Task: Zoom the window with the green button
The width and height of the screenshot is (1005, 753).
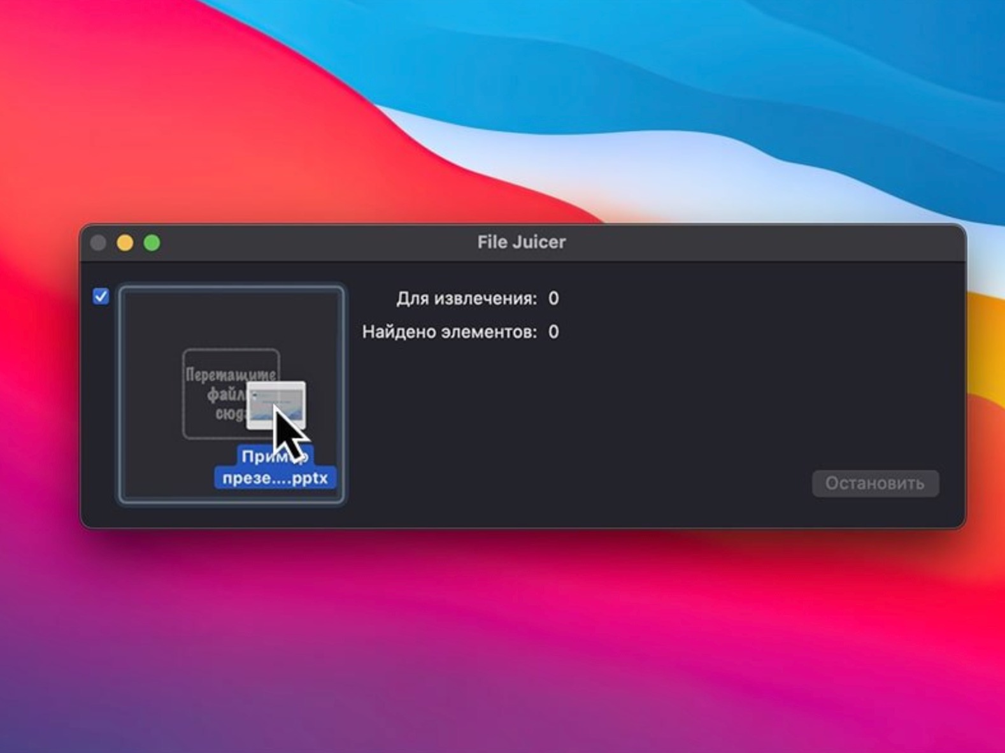Action: coord(152,243)
